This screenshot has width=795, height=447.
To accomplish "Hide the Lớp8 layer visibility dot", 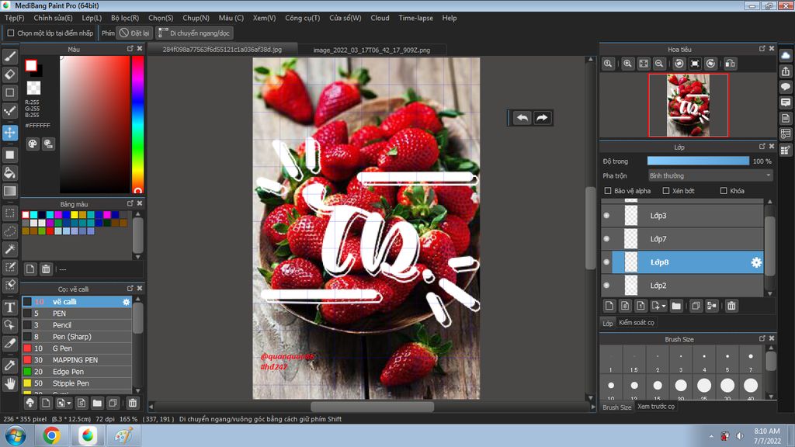I will tap(606, 262).
